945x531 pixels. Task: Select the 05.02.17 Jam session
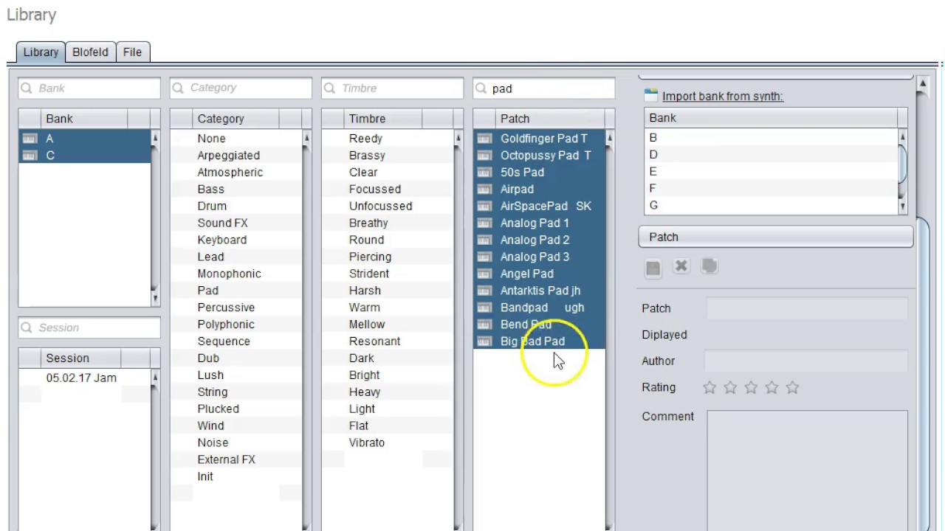pos(85,378)
